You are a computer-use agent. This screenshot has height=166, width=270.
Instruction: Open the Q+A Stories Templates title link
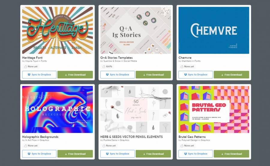pyautogui.click(x=116, y=58)
